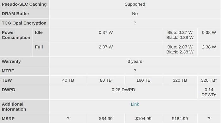Open the Additional Information Link

coord(135,104)
